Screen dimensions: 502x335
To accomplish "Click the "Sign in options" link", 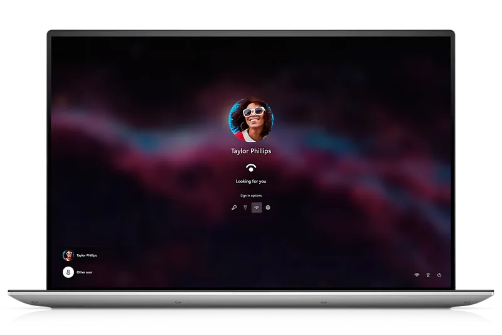I will click(x=251, y=196).
